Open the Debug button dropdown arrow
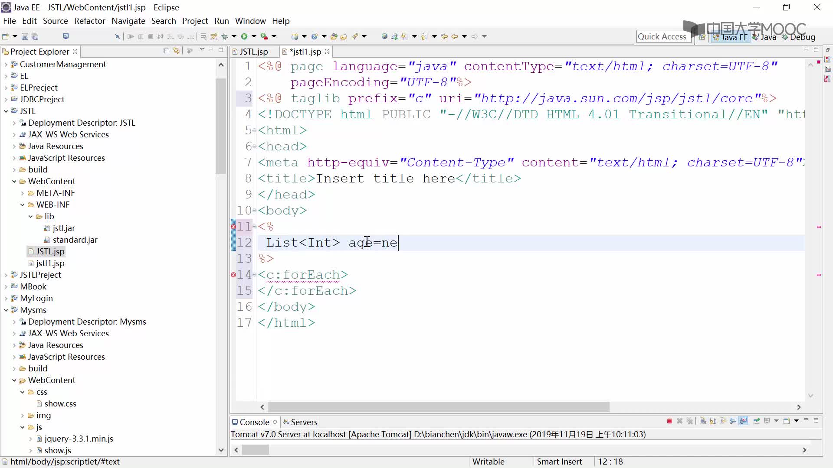 point(234,36)
